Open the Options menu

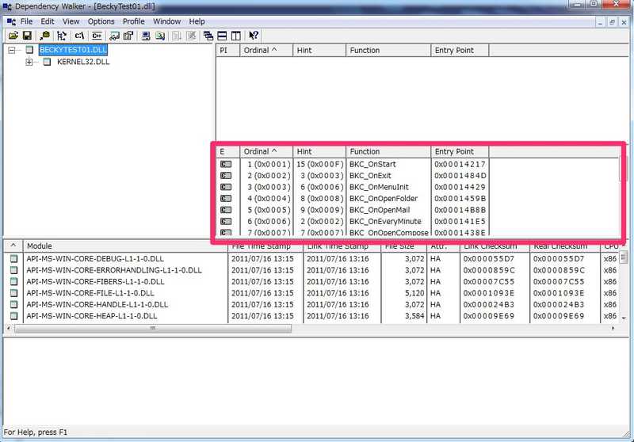click(101, 21)
